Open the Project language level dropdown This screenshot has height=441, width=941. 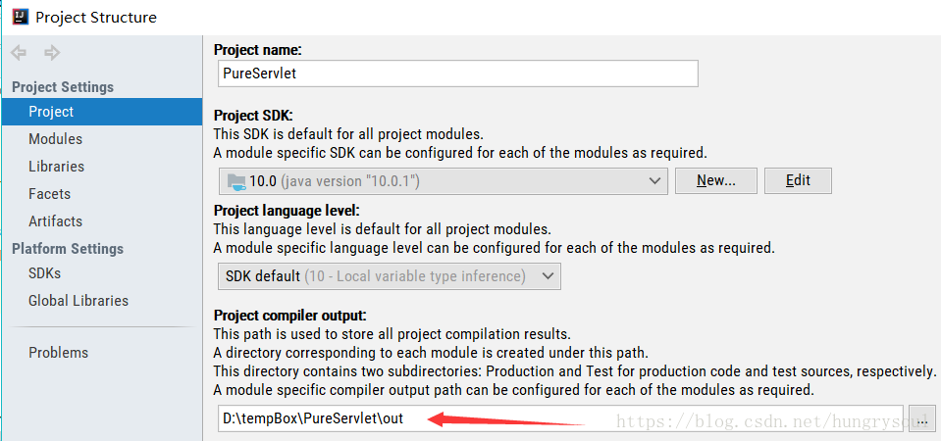coord(390,276)
